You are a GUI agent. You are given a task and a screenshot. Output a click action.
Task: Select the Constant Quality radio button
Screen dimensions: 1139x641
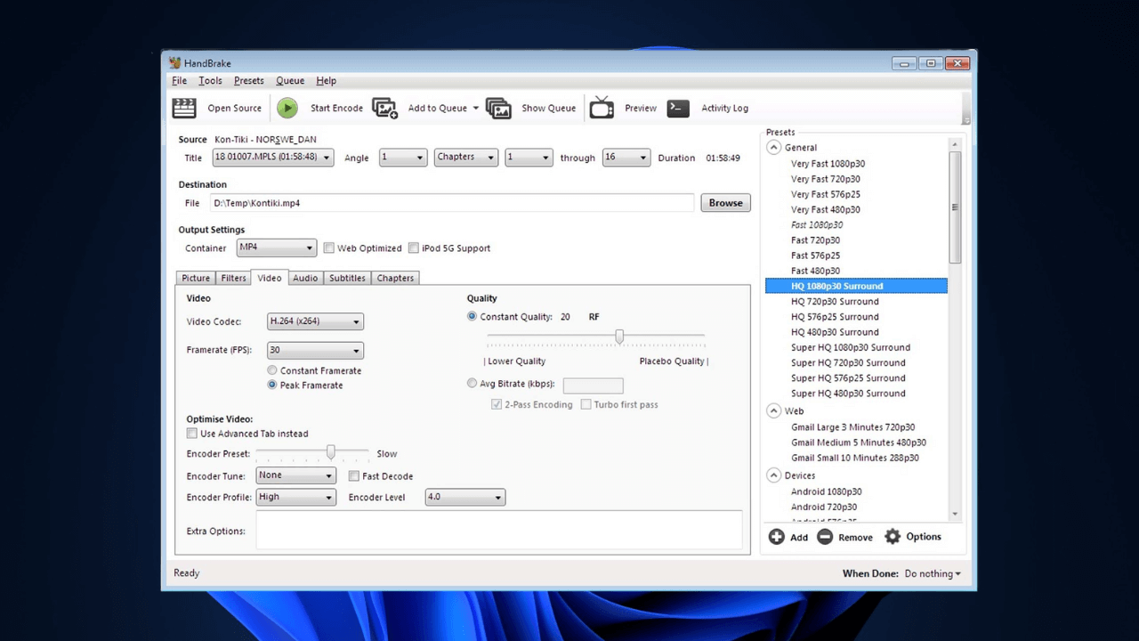[x=472, y=317]
